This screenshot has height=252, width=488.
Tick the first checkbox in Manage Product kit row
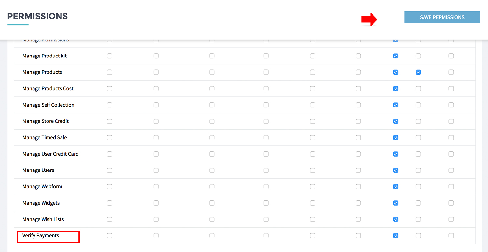(x=109, y=56)
